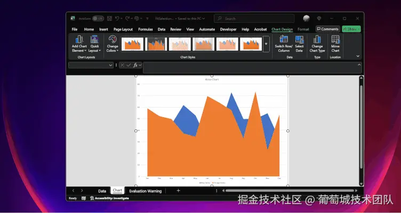Screen dimensions: 401x213
Task: Click the Enter checkmark formula icon
Action: (x=129, y=65)
